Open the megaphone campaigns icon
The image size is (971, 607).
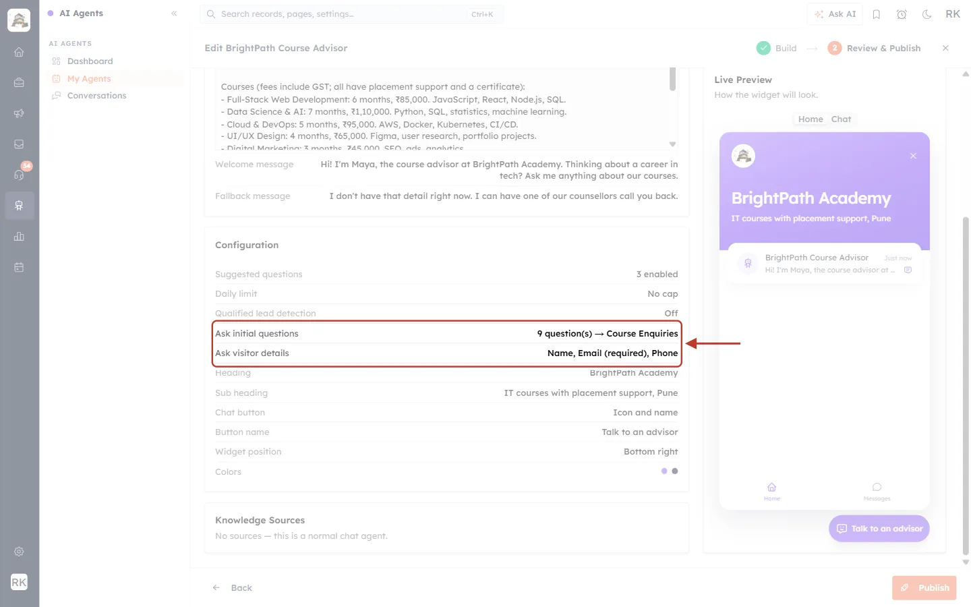coord(19,113)
